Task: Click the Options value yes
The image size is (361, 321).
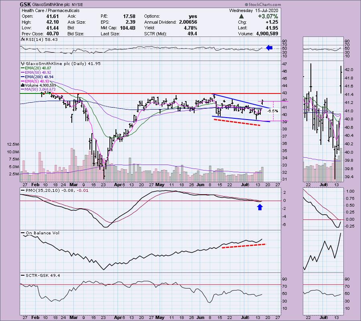Action: [193, 16]
